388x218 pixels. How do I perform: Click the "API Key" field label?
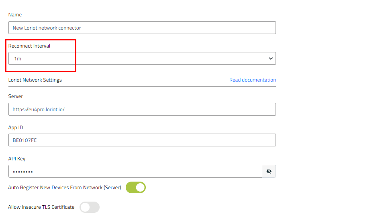[x=17, y=159]
